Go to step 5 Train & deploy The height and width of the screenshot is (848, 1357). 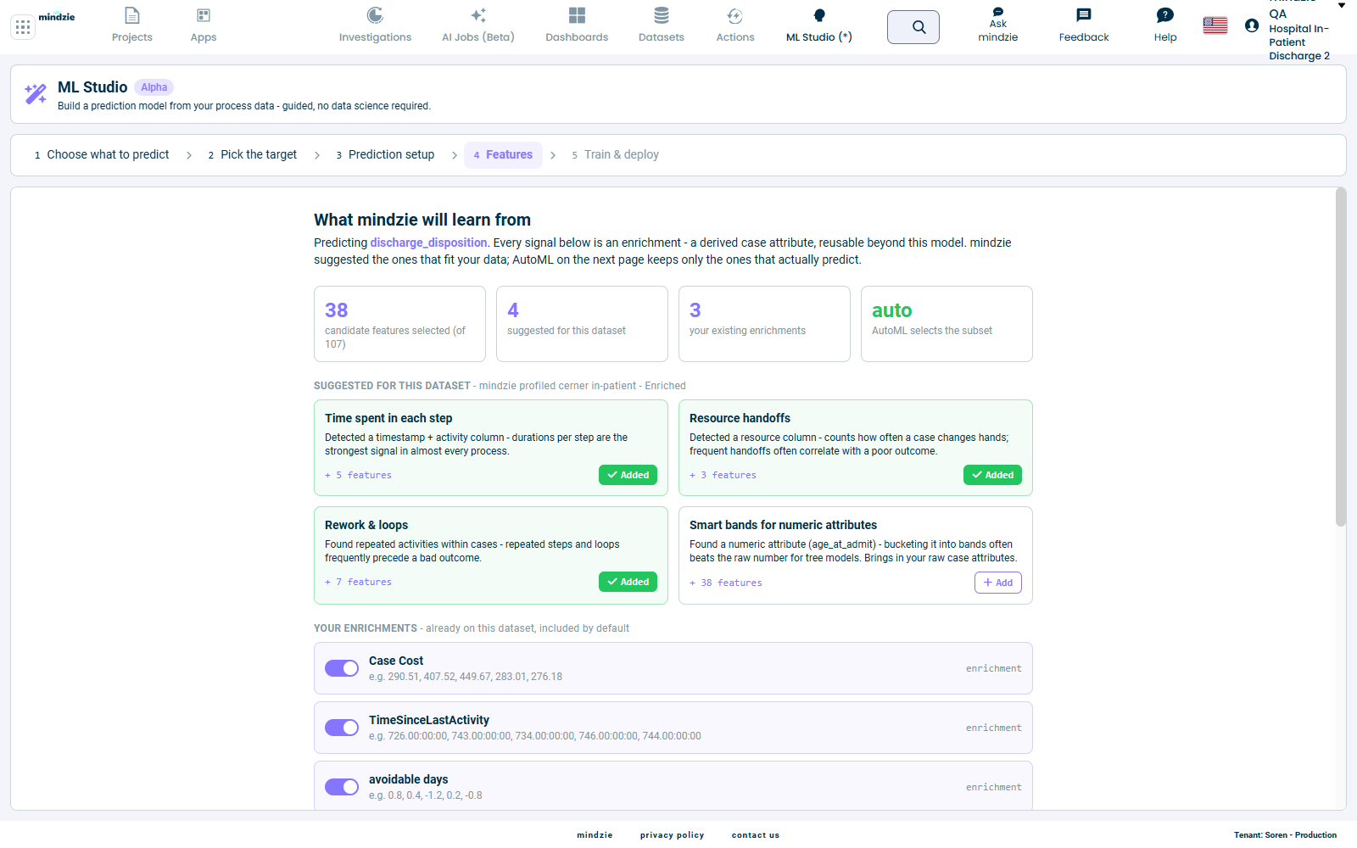(x=616, y=155)
